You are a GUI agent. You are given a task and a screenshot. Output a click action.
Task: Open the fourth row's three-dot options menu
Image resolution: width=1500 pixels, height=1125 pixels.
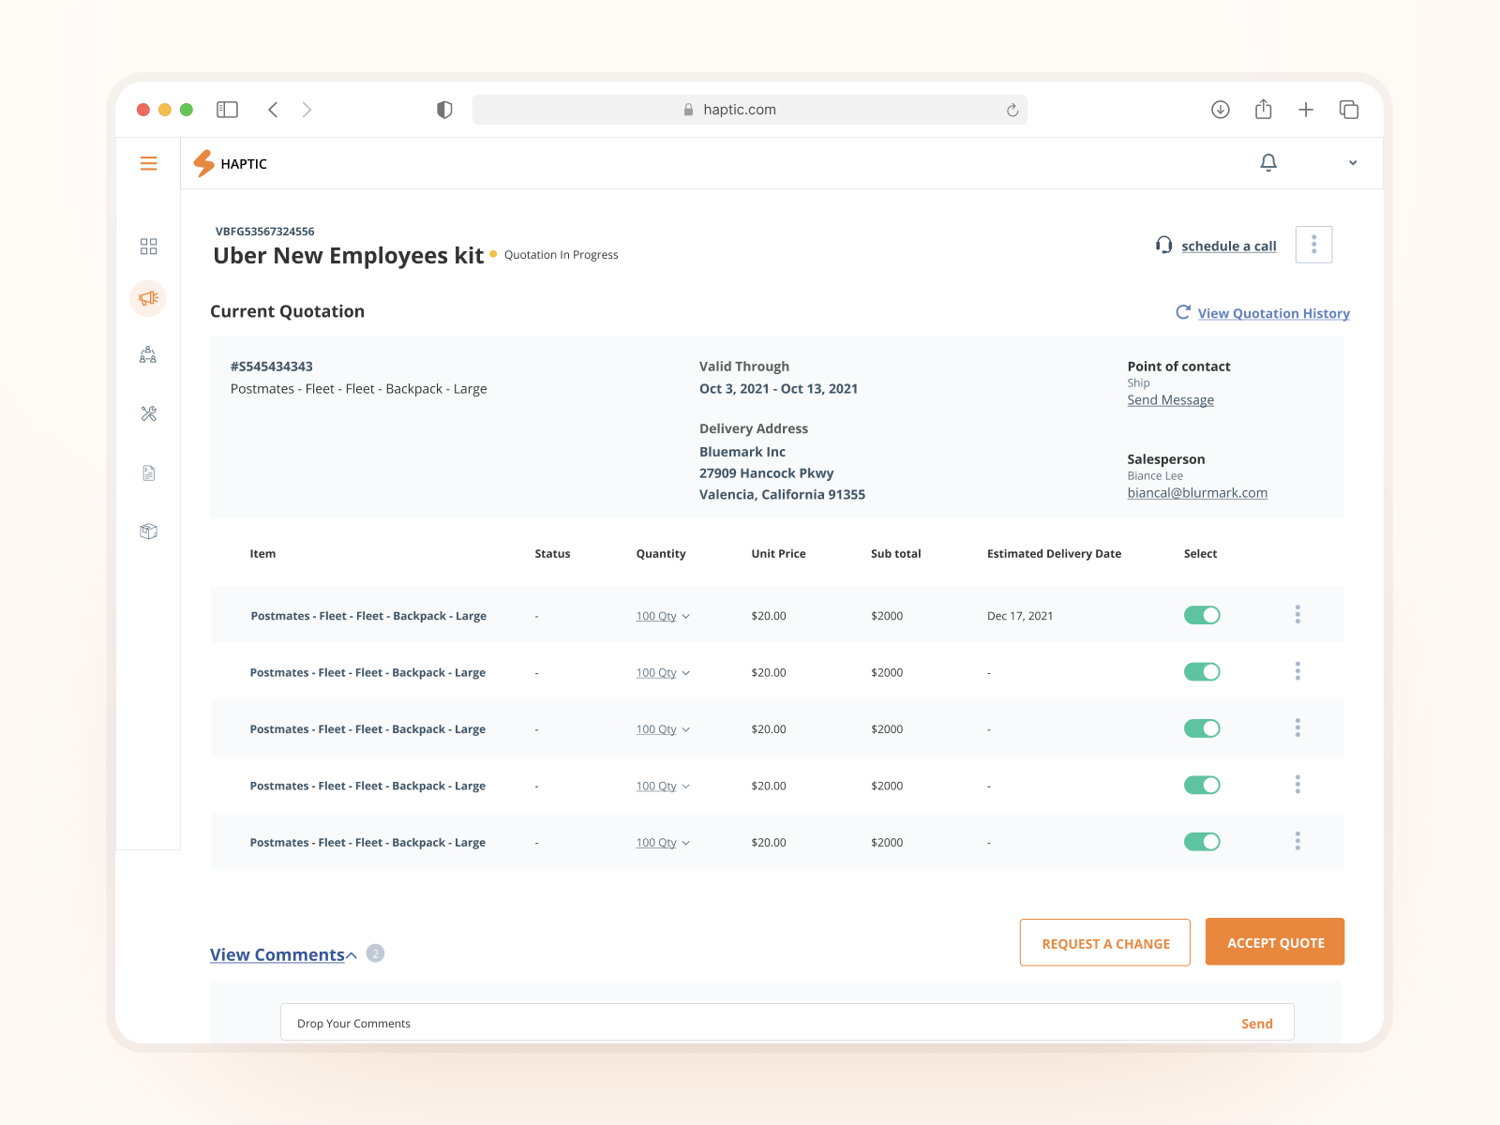point(1297,785)
